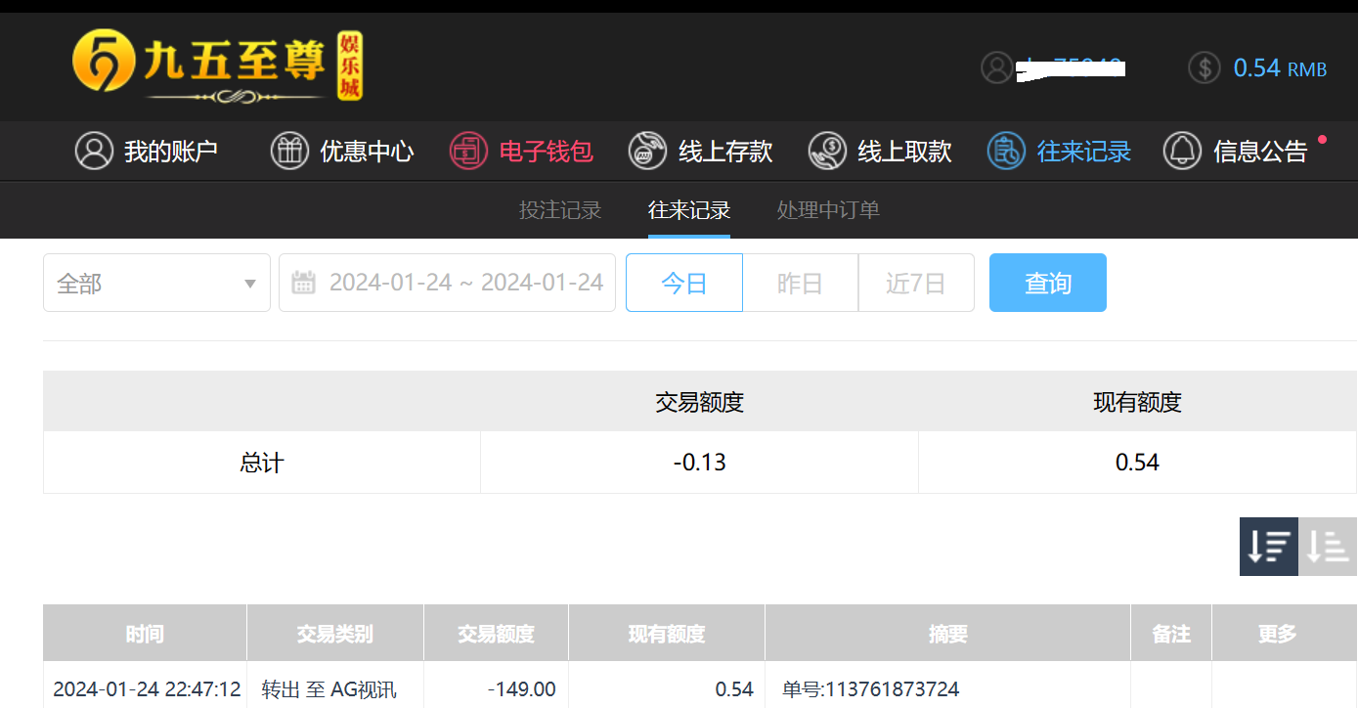Select the 往来记录 sub-tab

click(x=689, y=210)
